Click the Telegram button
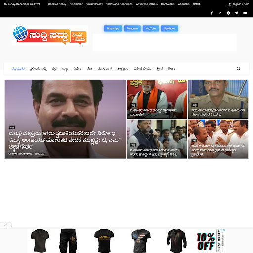Screen dimensions: 253x253 [x=132, y=28]
